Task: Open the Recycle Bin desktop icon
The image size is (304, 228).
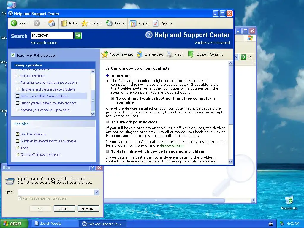Action: [289, 202]
